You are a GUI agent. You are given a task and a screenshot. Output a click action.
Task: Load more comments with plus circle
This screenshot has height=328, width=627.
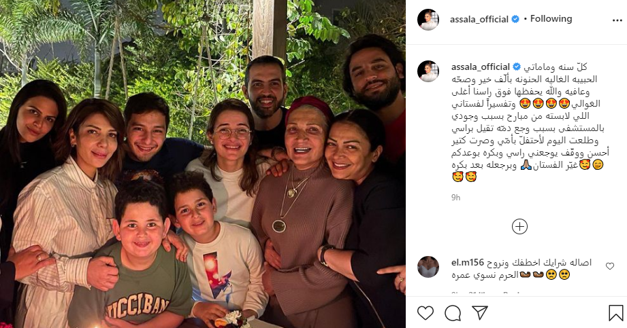[x=519, y=227]
